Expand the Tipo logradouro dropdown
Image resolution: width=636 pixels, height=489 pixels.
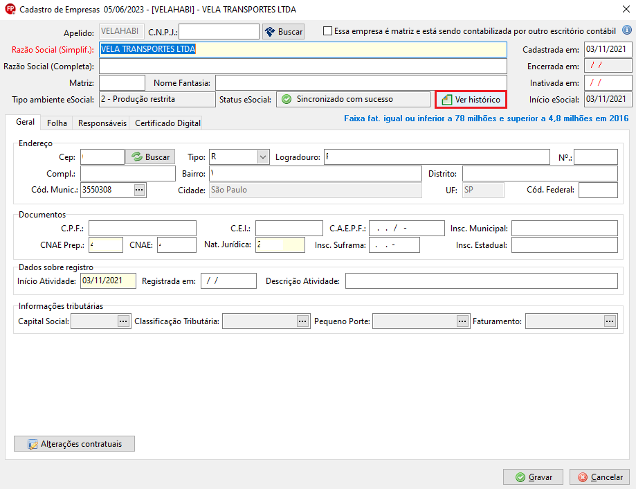pyautogui.click(x=263, y=157)
